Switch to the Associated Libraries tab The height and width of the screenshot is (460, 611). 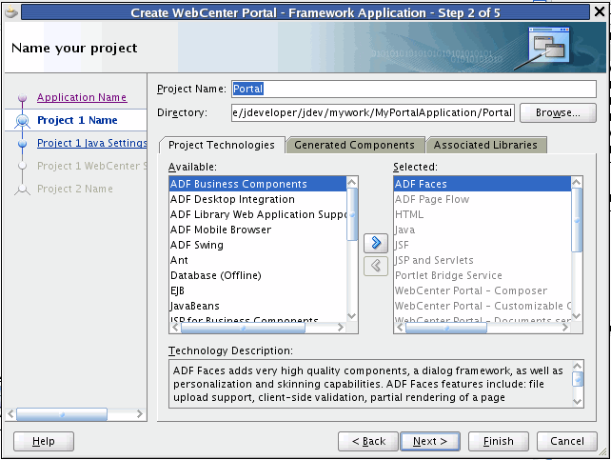tap(485, 145)
